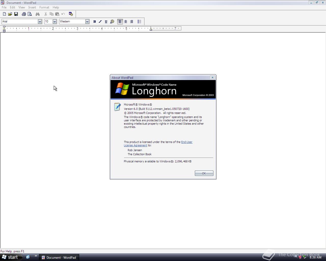Click the Cut scissors icon
Viewport: 326px width, 261px height.
pyautogui.click(x=46, y=14)
